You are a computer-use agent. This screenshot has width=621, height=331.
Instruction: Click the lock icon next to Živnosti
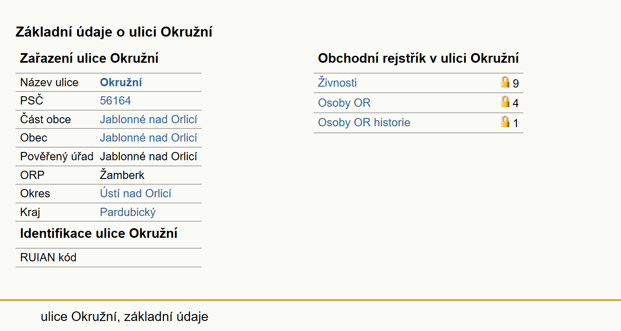[505, 82]
